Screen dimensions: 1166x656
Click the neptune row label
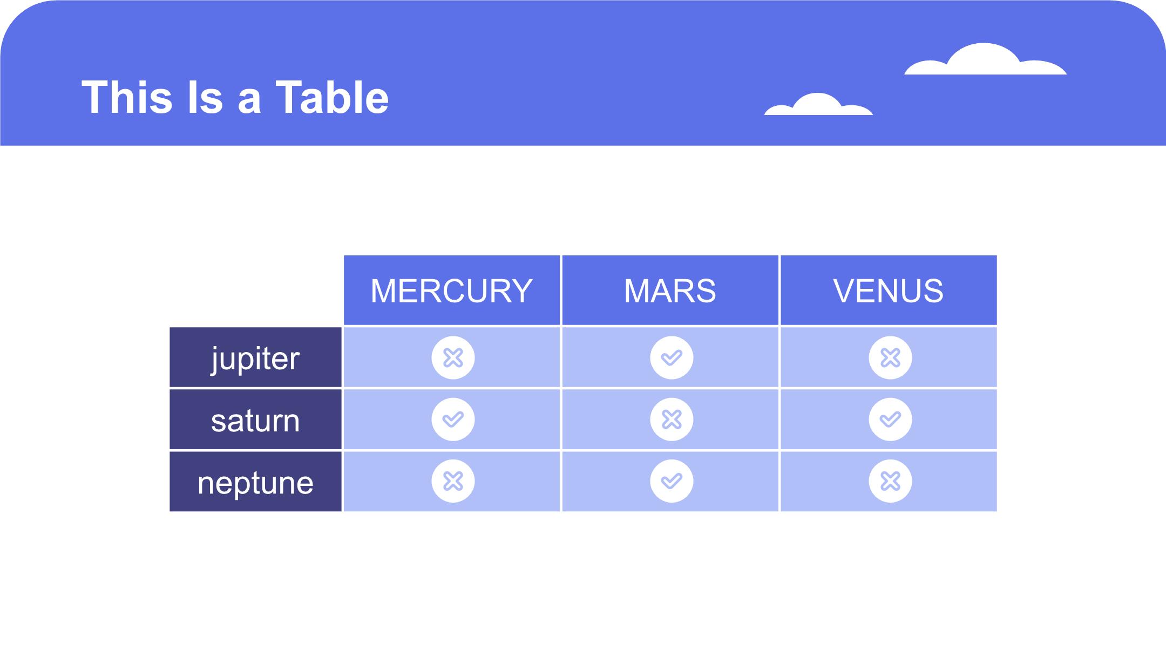255,482
